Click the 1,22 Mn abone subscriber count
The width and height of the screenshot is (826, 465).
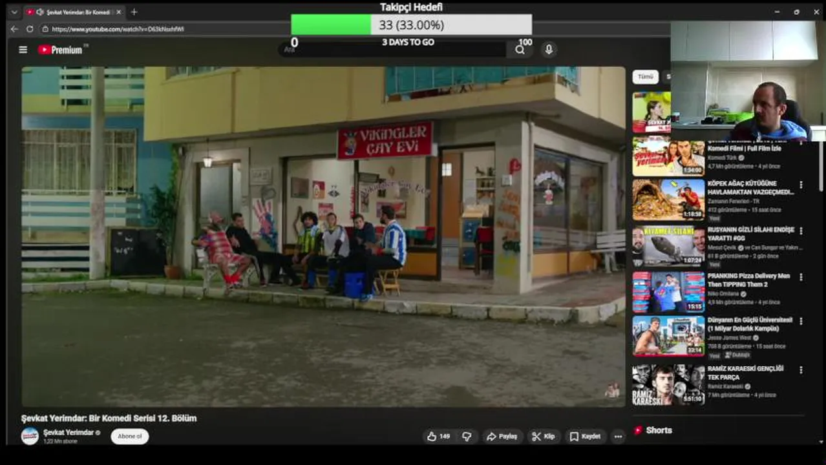click(60, 442)
